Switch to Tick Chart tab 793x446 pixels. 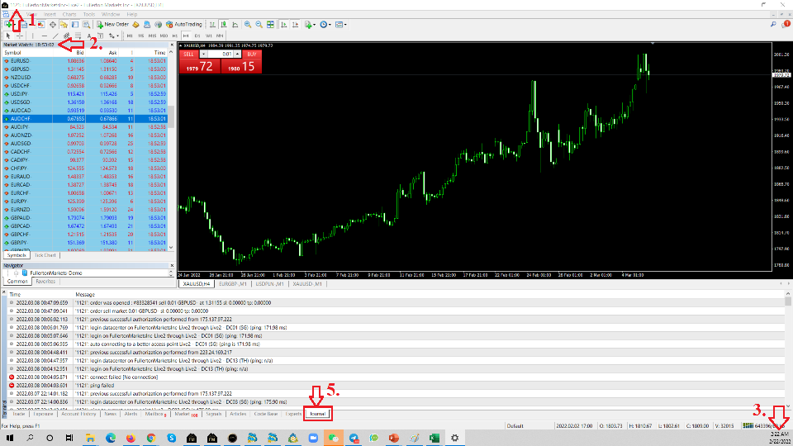click(45, 255)
